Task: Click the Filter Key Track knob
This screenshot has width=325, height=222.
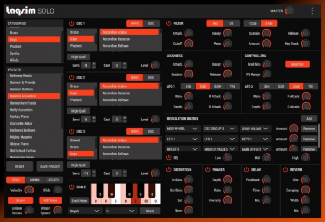Action: (305, 43)
